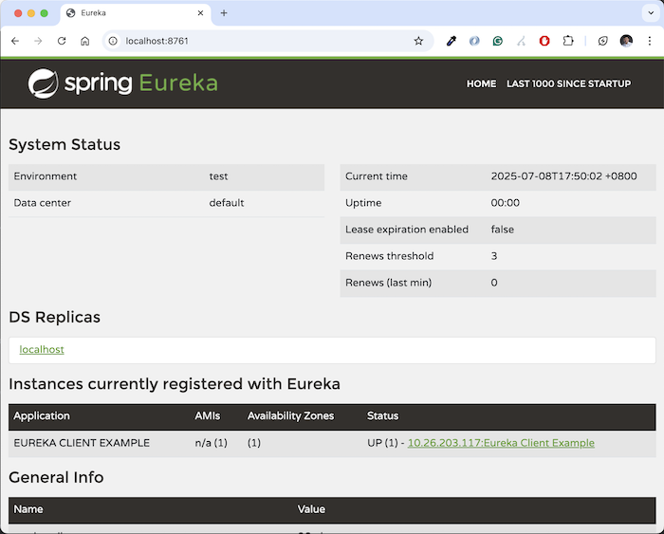Click the DS Replicas heading
Viewport: 664px width, 534px height.
point(55,317)
